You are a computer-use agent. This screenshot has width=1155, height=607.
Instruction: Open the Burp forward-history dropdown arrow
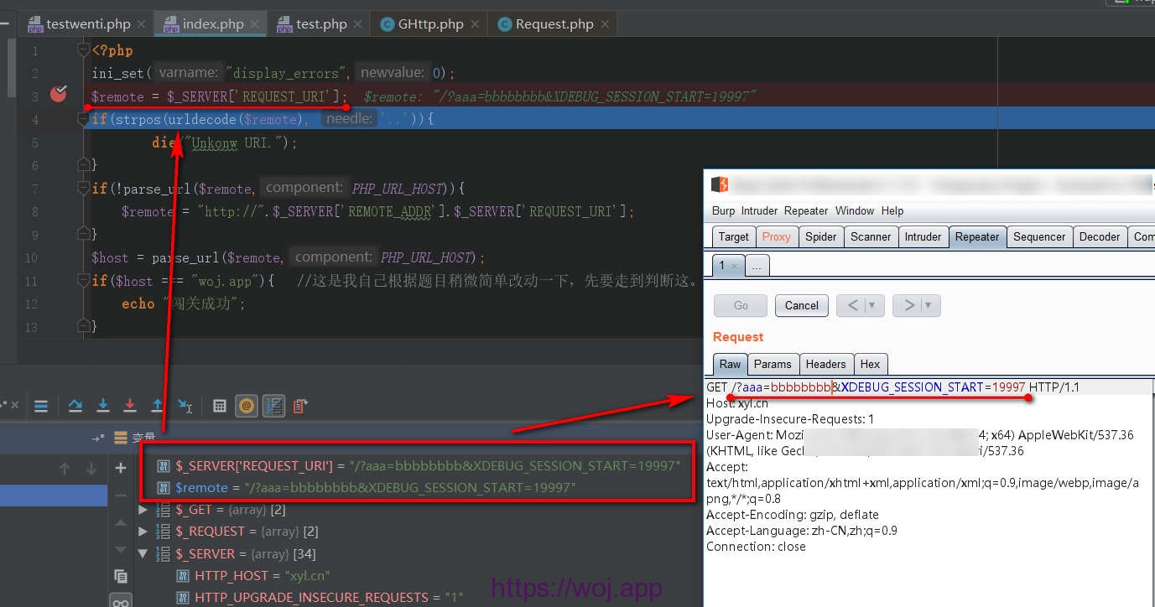pos(929,306)
